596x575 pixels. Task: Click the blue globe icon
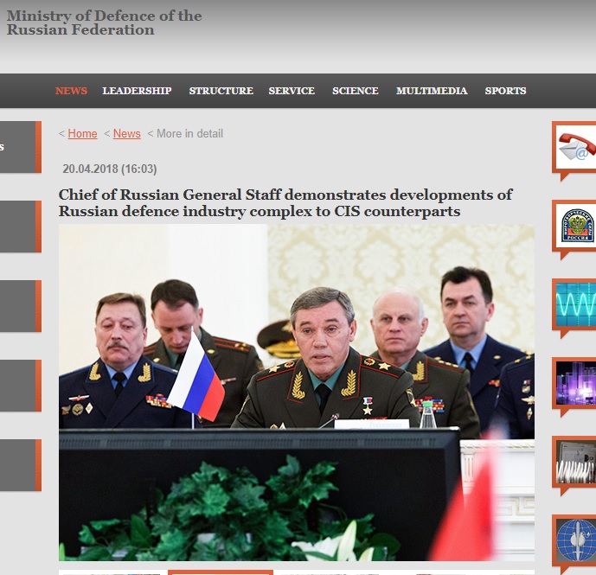576,540
